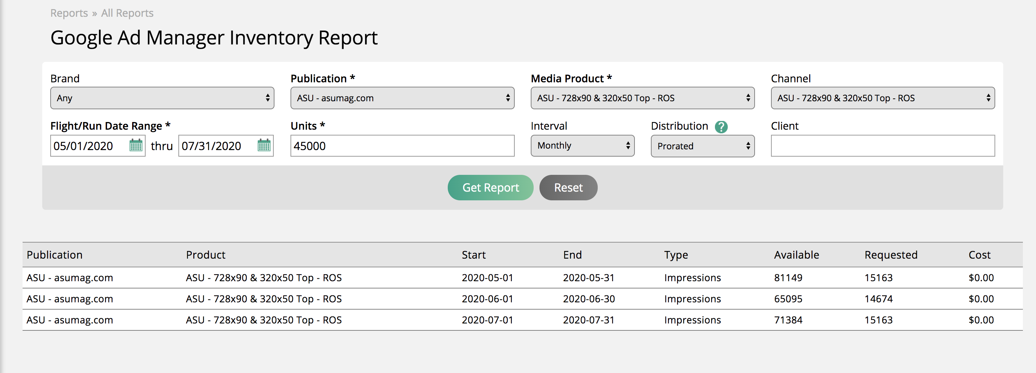Open the Media Product dropdown
The image size is (1036, 373).
pyautogui.click(x=642, y=98)
